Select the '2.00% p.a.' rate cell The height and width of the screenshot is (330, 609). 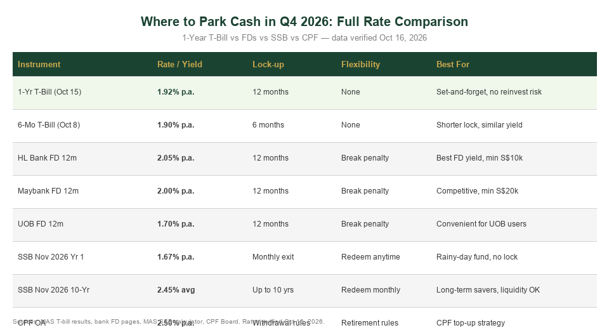point(176,191)
